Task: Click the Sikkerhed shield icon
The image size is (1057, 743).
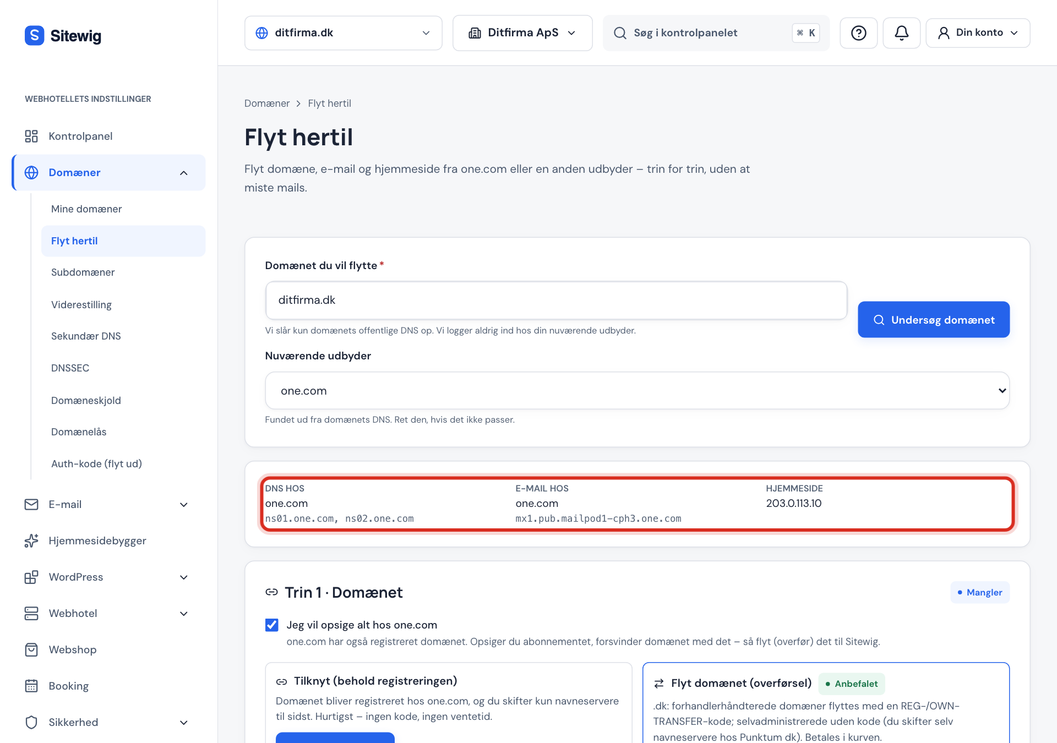Action: click(31, 722)
